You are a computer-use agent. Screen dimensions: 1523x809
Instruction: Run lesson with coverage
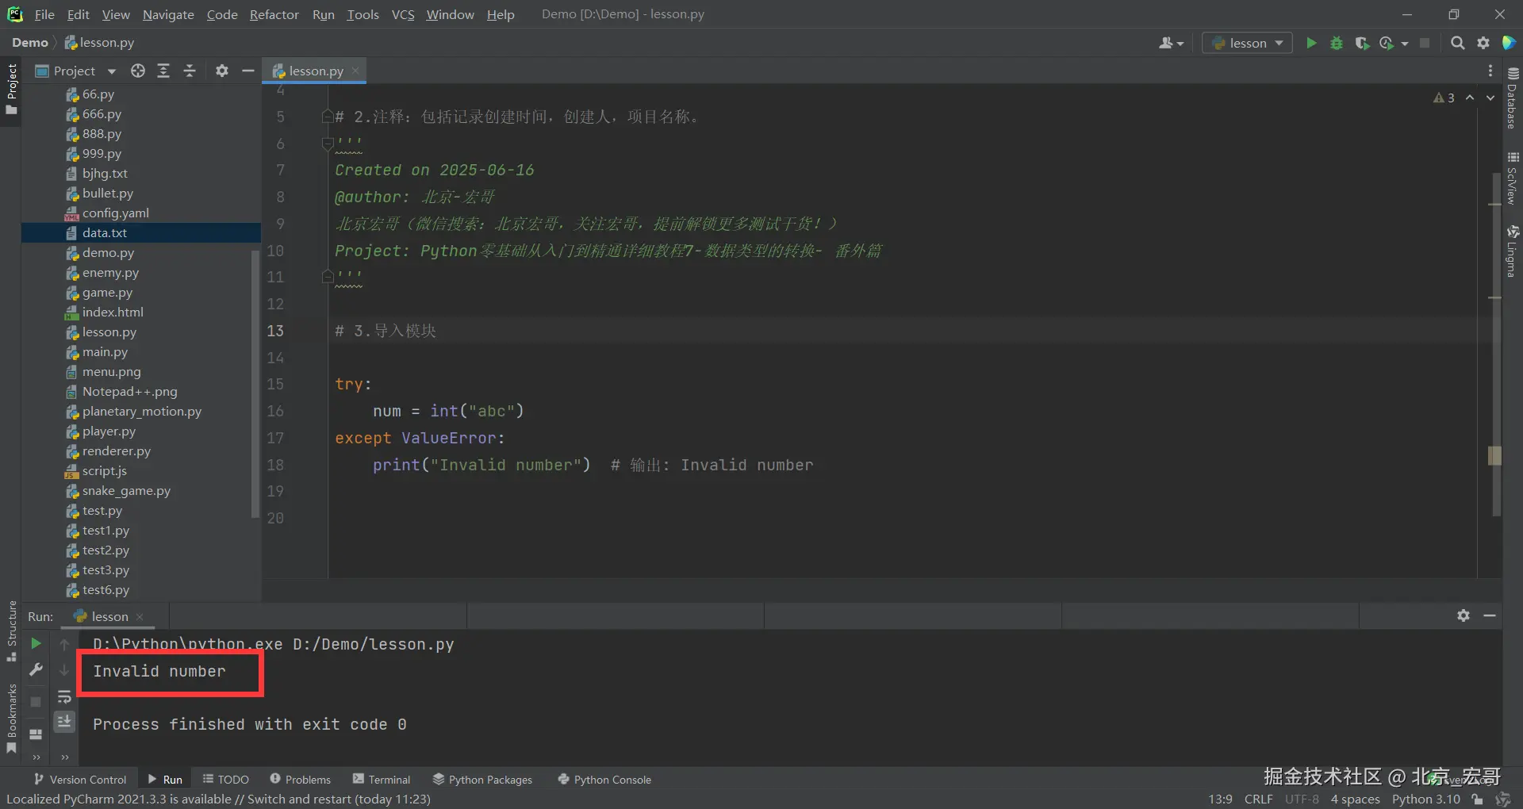point(1362,43)
